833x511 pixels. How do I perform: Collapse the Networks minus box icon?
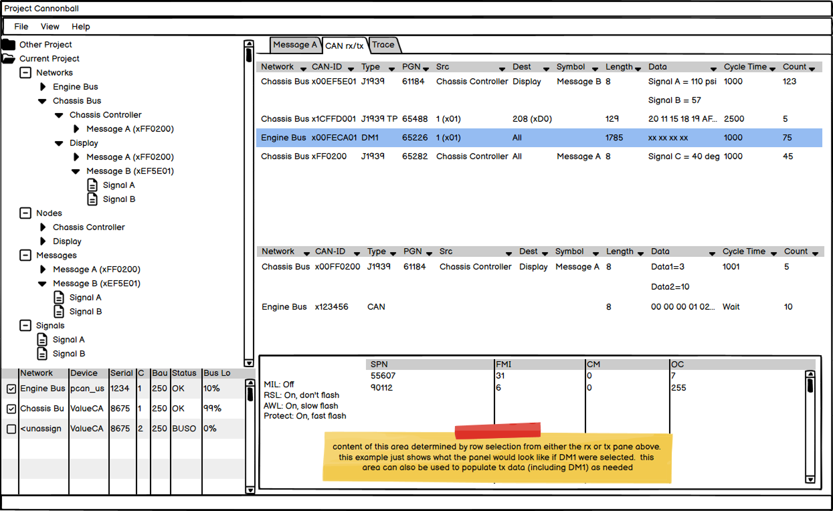[25, 73]
